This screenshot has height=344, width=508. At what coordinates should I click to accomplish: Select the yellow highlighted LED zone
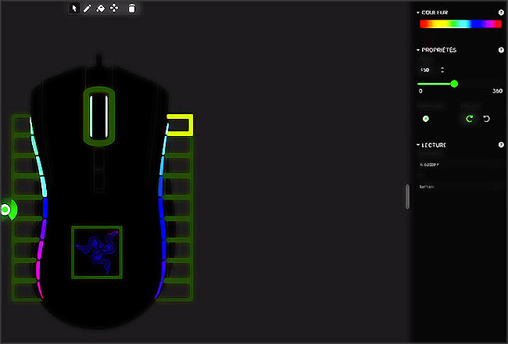[180, 125]
